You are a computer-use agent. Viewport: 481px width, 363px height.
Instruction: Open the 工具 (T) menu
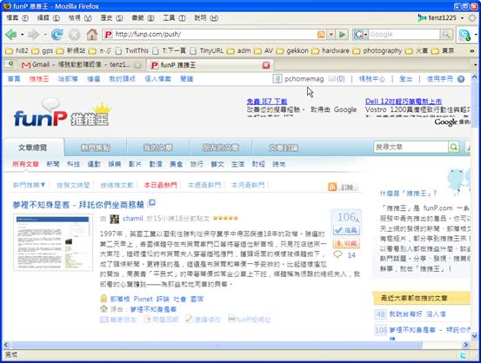coord(174,18)
